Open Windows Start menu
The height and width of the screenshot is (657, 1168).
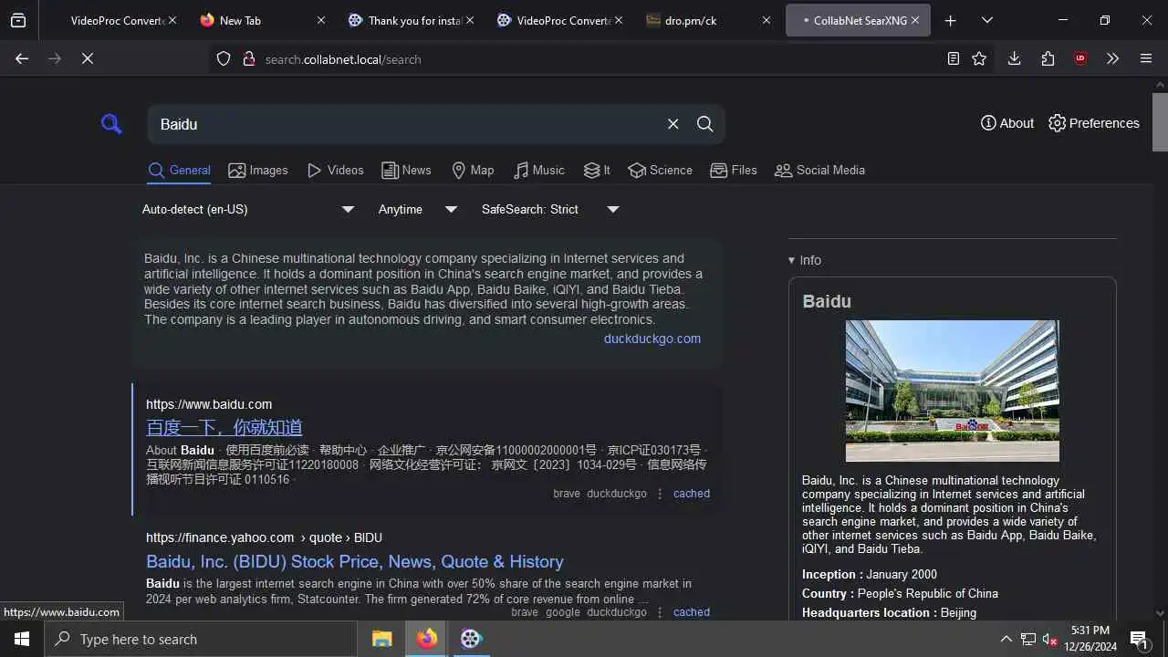22,639
